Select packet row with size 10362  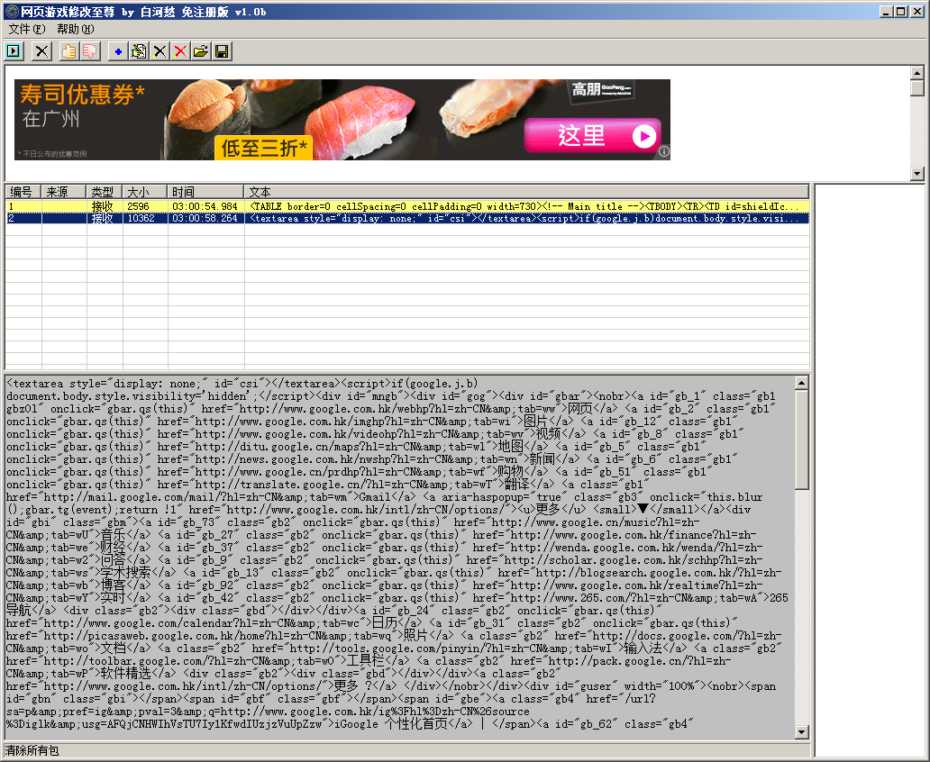point(407,218)
